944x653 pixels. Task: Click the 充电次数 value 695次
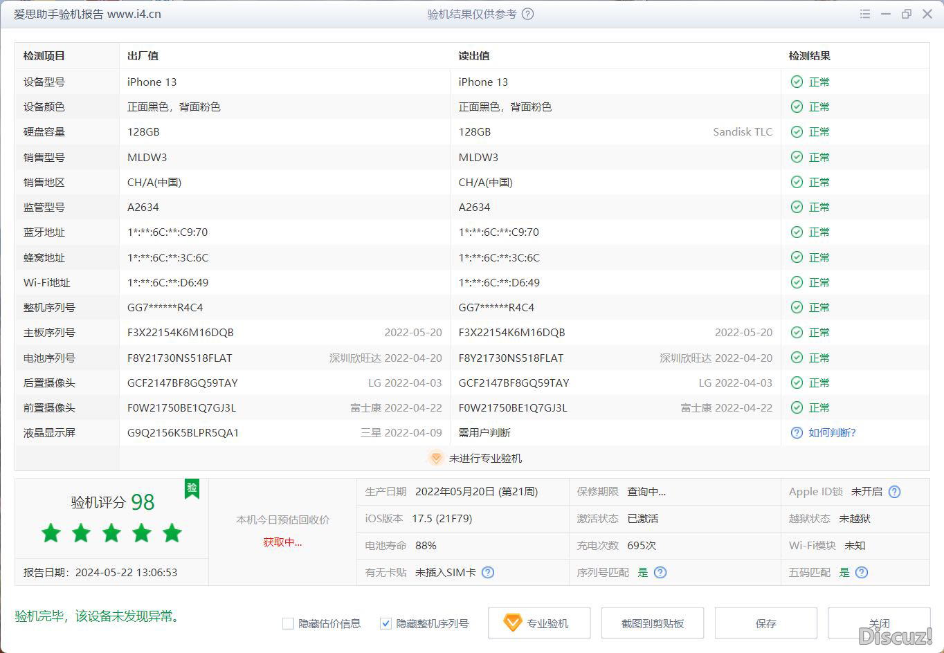tap(642, 545)
